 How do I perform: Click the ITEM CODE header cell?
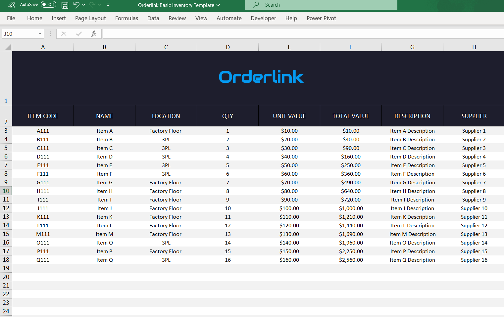(43, 116)
